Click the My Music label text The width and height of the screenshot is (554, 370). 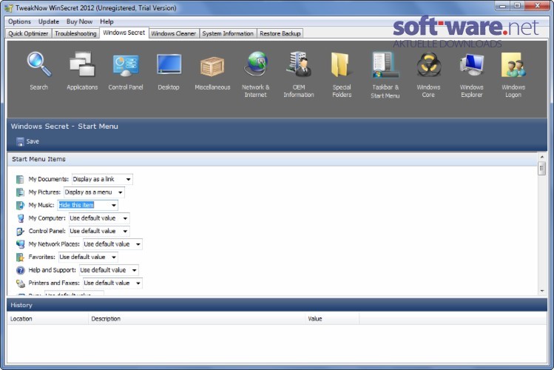41,205
